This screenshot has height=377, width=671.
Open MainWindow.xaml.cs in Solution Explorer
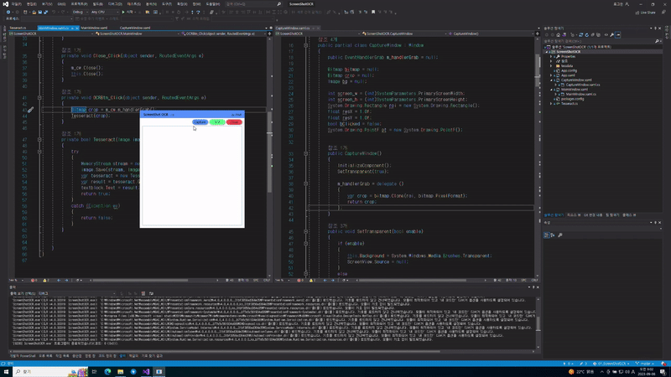[583, 95]
